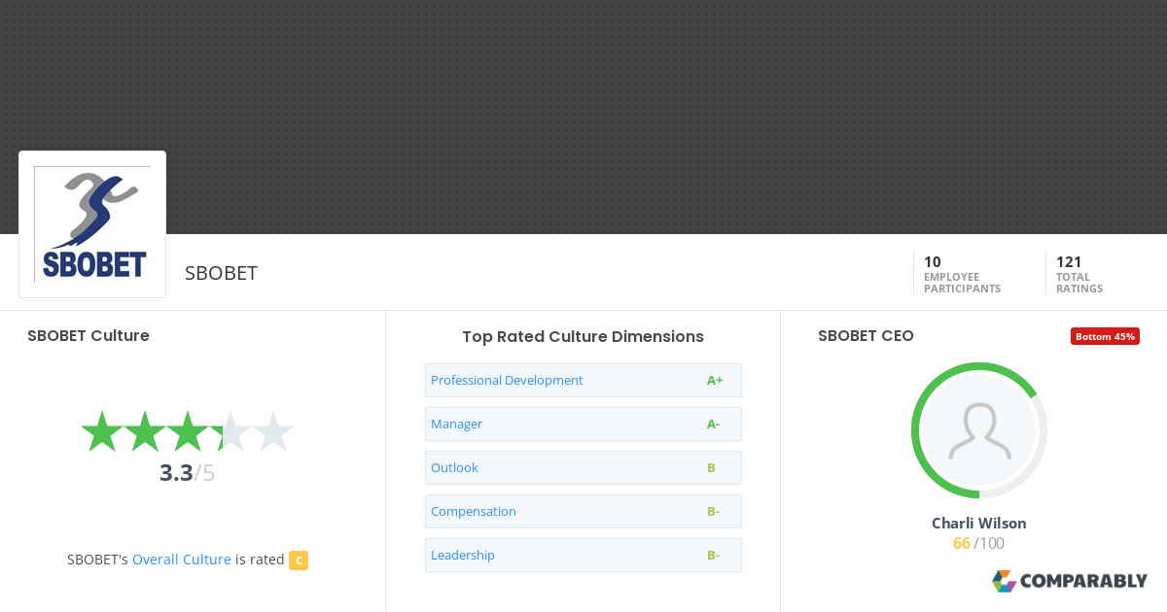
Task: Click the 66/100 CEO score
Action: [x=978, y=544]
